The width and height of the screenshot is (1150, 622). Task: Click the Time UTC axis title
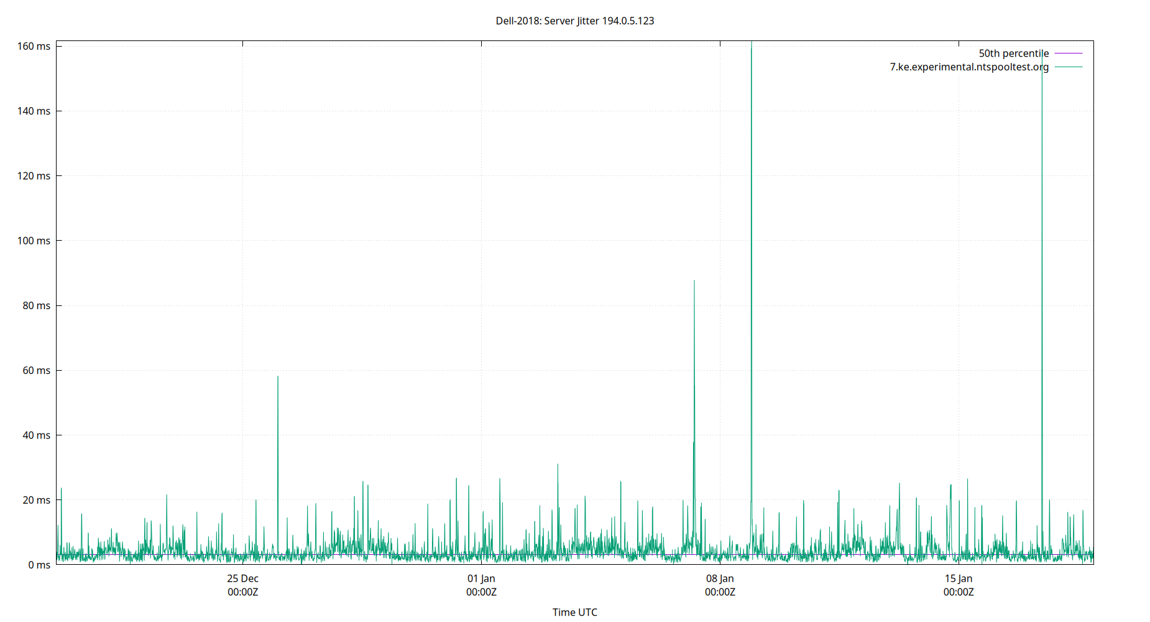(x=575, y=612)
